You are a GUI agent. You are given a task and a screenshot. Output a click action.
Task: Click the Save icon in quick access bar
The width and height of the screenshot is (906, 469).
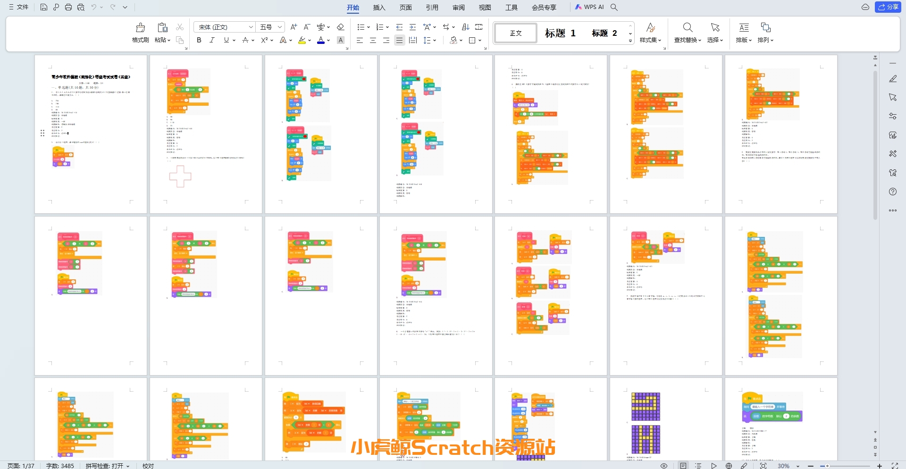[44, 7]
